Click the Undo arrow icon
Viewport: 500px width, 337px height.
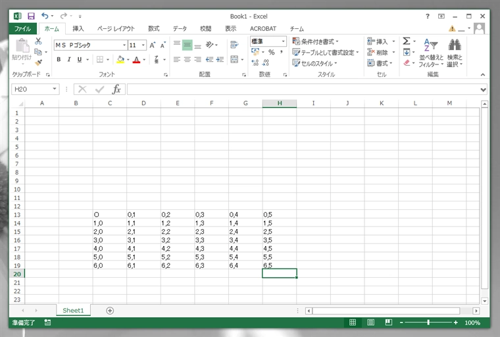click(x=45, y=16)
